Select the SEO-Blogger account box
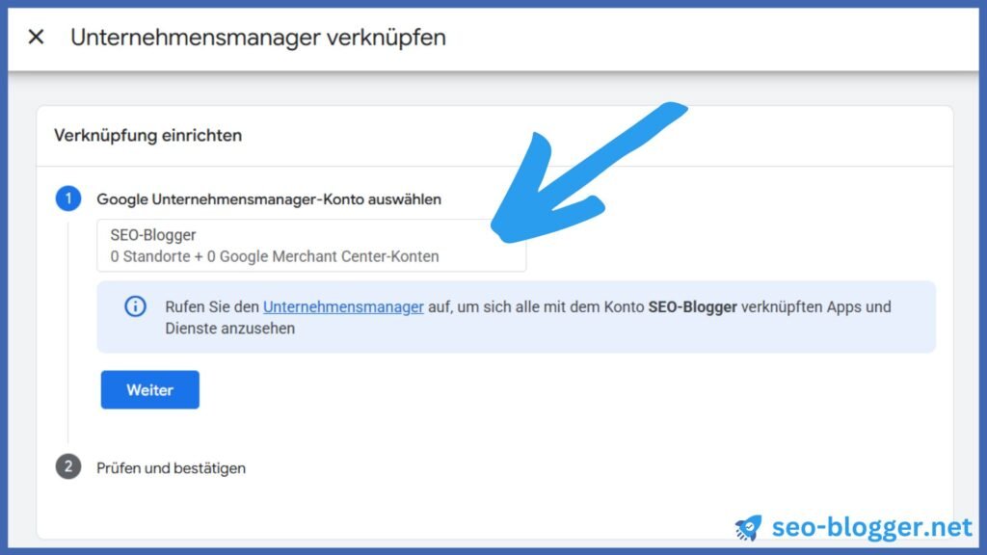Viewport: 987px width, 555px height. point(311,246)
